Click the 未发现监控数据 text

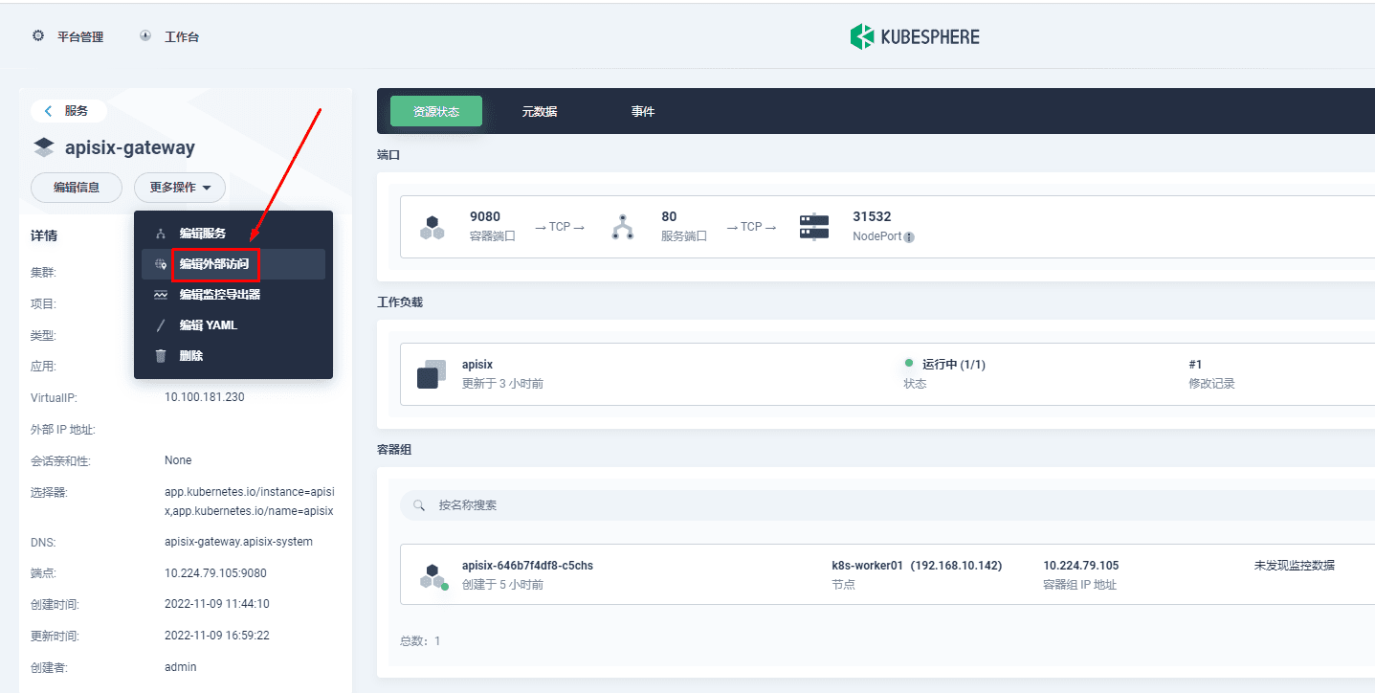click(x=1295, y=566)
